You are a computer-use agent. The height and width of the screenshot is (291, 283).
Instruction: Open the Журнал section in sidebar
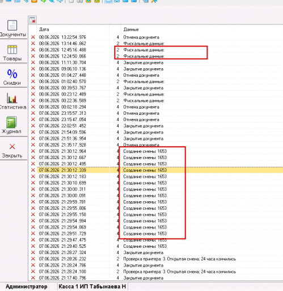click(x=12, y=125)
